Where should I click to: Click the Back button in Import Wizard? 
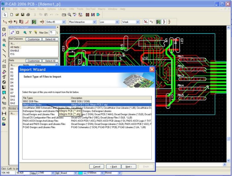point(113,167)
